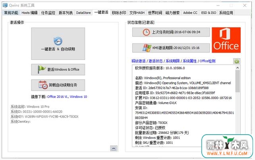Click 剩余 Windows 重置计数: 1001 line

(x=157, y=138)
